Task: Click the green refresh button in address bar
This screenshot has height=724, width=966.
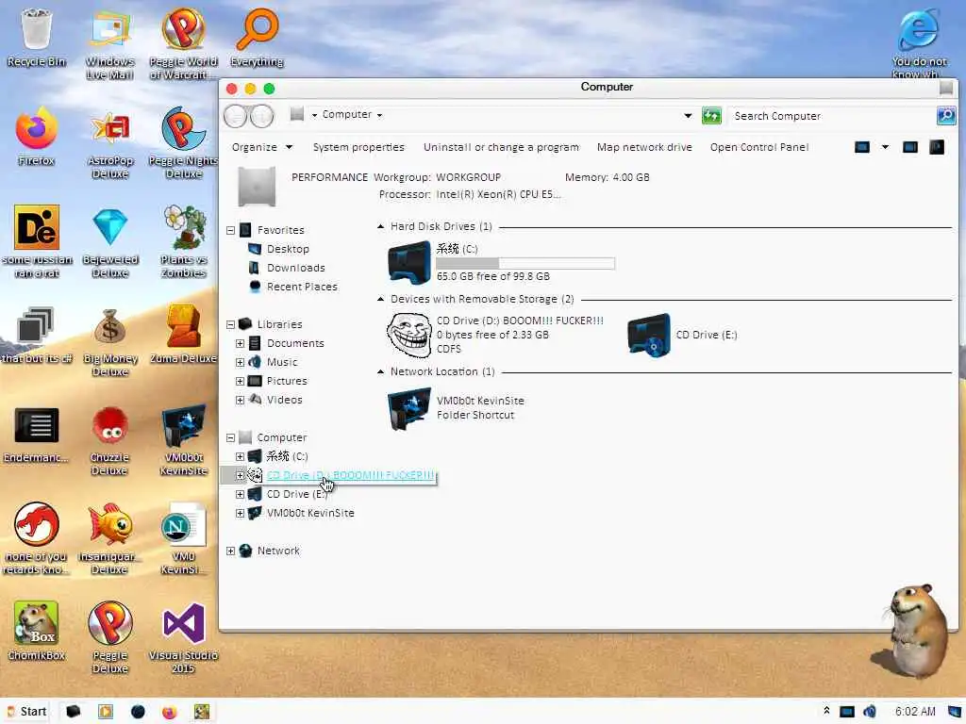Action: point(711,115)
